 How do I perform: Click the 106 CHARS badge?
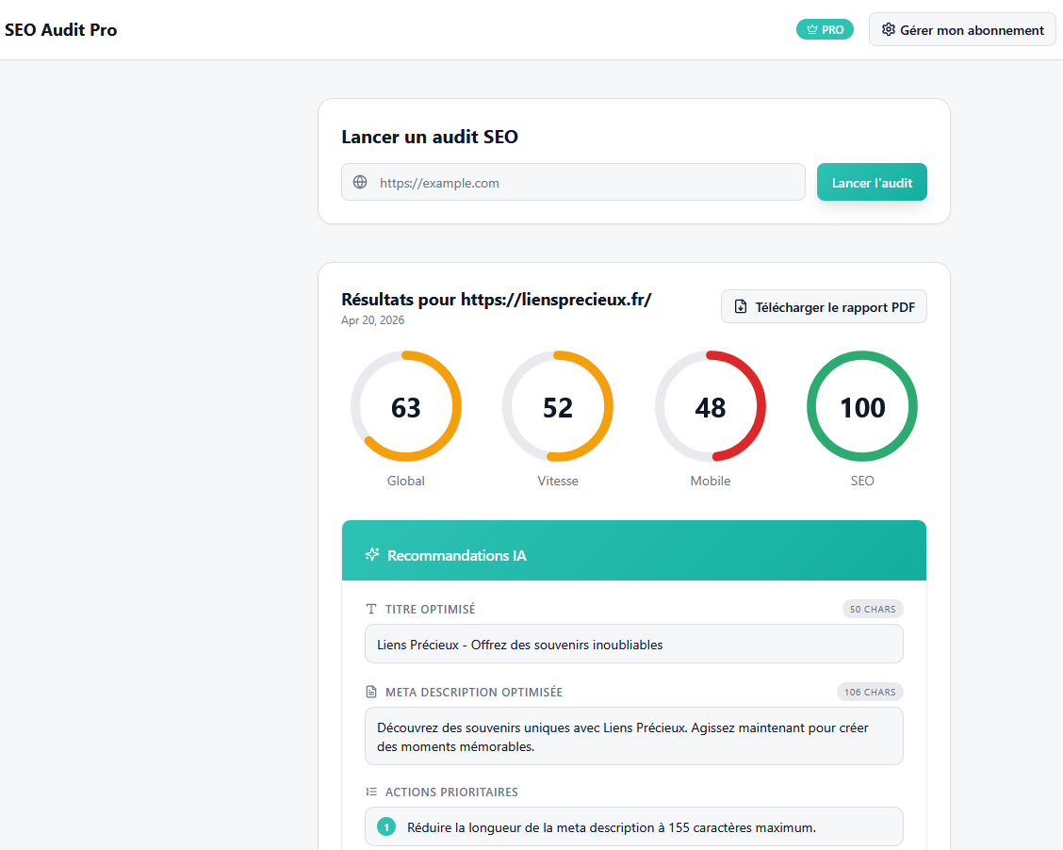(870, 692)
